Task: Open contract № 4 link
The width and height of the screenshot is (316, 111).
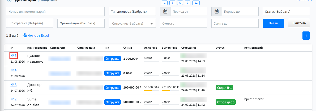Action: pyautogui.click(x=14, y=70)
